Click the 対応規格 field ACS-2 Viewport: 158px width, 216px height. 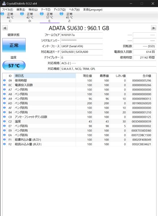point(108,63)
